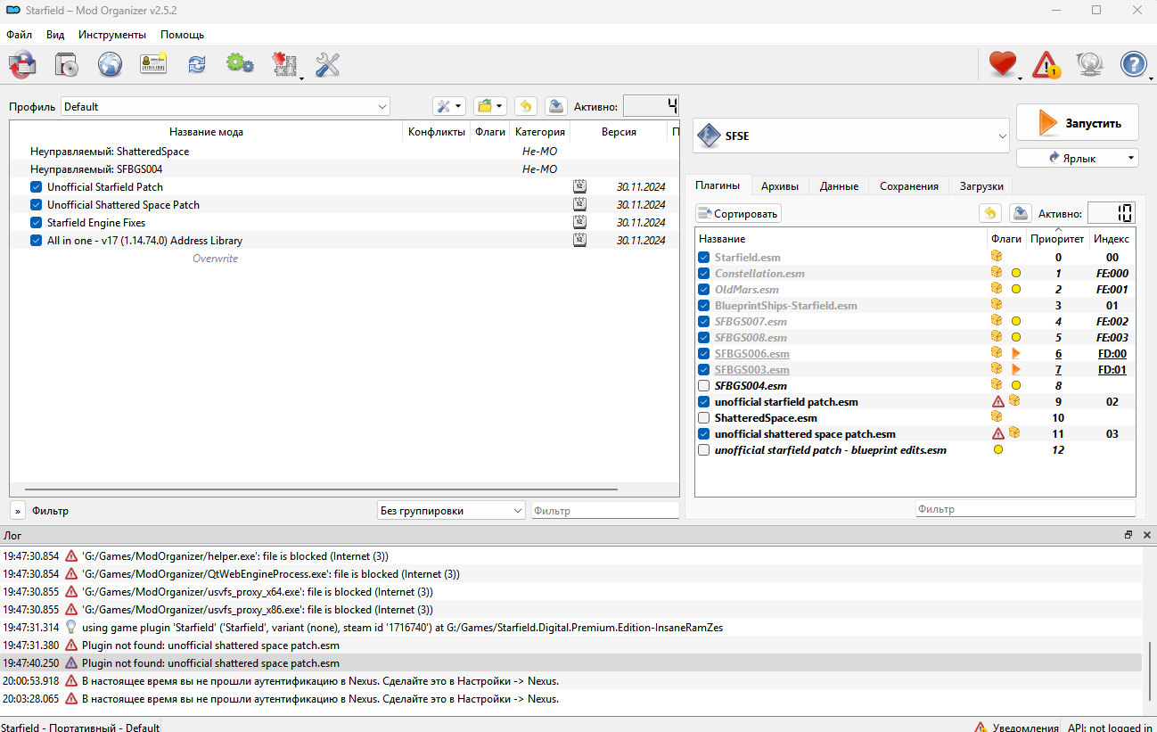Open the Помощь menu

coord(182,35)
